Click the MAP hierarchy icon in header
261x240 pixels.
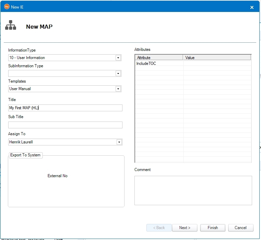11,26
